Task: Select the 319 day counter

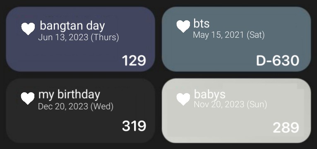Action: click(134, 126)
